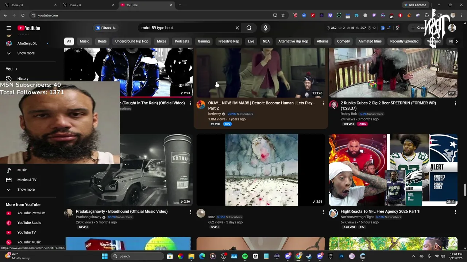Open YouTube Studio link
The image size is (467, 262).
click(29, 223)
